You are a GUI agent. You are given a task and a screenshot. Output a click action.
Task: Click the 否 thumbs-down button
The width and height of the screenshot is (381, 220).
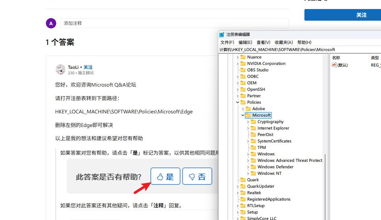(x=197, y=176)
